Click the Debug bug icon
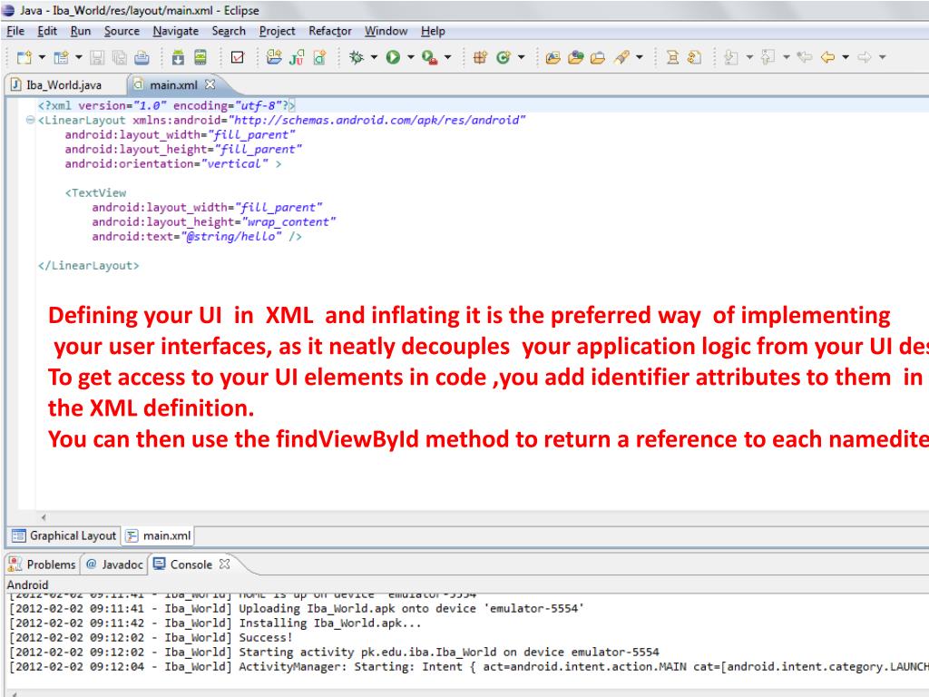Screen dimensions: 929x697 pos(356,57)
